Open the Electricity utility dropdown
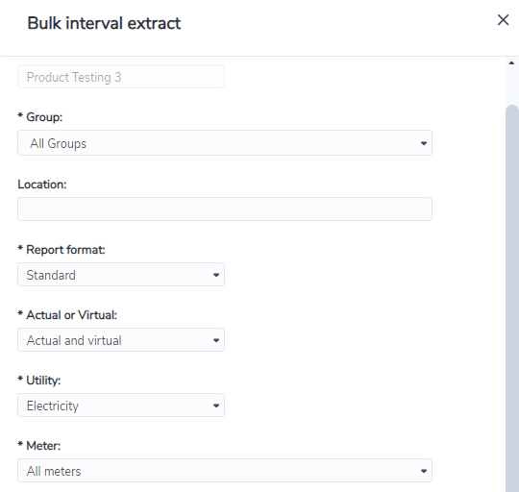Image resolution: width=519 pixels, height=492 pixels. point(121,406)
